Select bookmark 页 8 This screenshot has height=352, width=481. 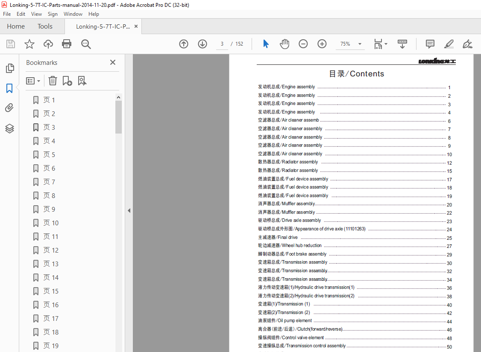point(49,196)
